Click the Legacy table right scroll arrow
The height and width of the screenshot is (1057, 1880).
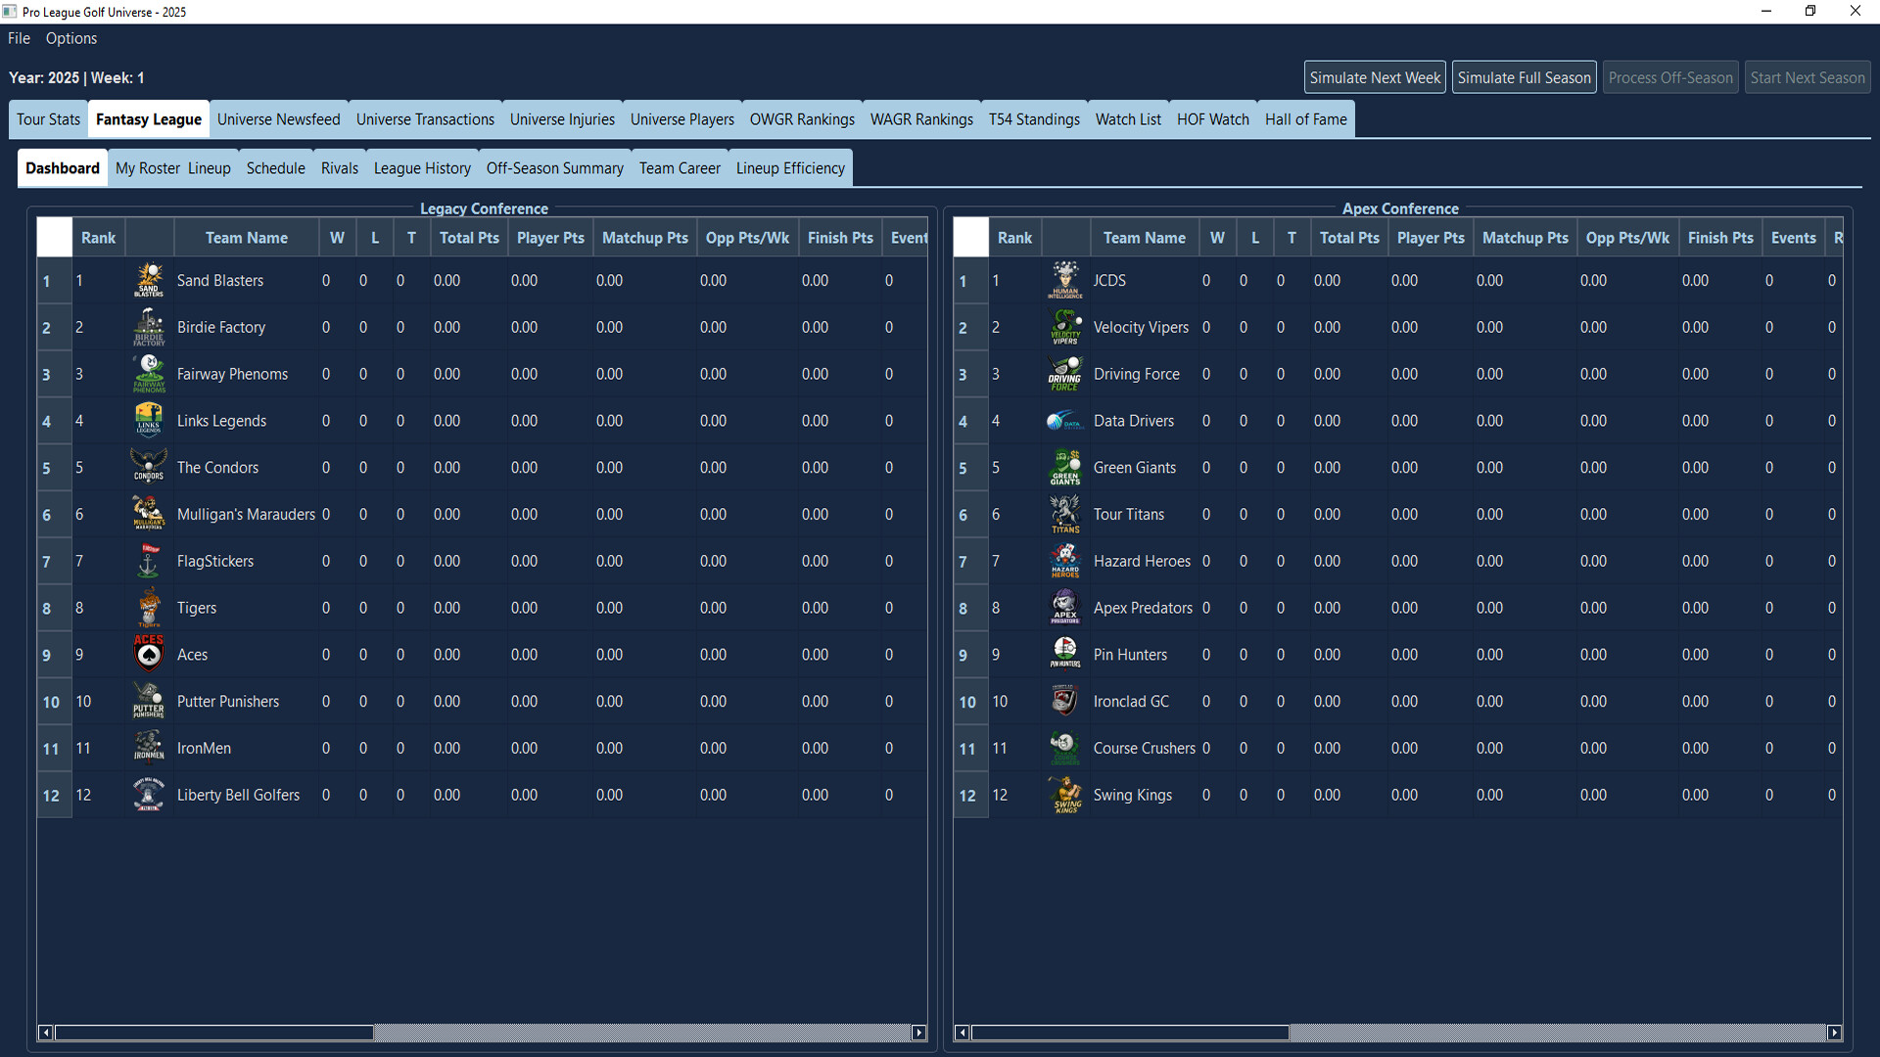coord(918,1033)
